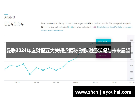Click the teal $285 high estimate value

[71, 27]
